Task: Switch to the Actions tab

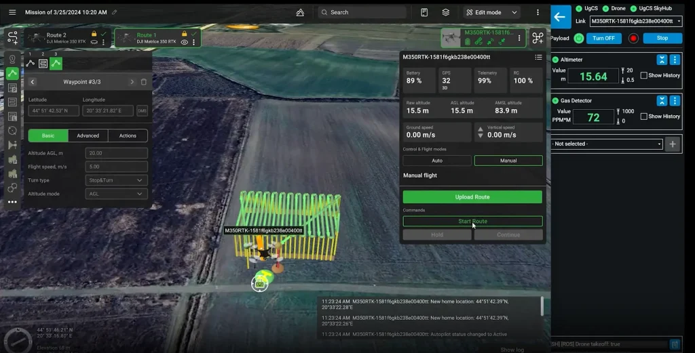Action: (x=128, y=136)
